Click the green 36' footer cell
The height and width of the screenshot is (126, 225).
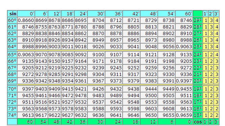[81, 122]
